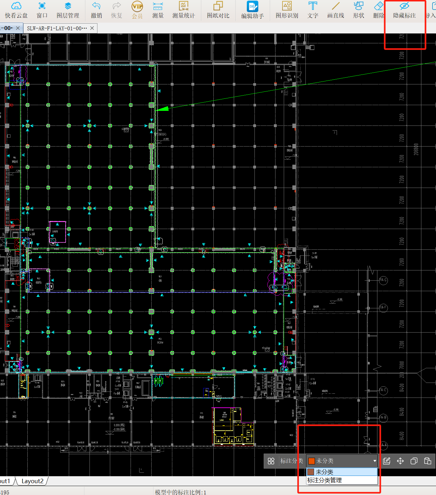Select the 文字 text tool
This screenshot has width=436, height=495.
pyautogui.click(x=313, y=10)
